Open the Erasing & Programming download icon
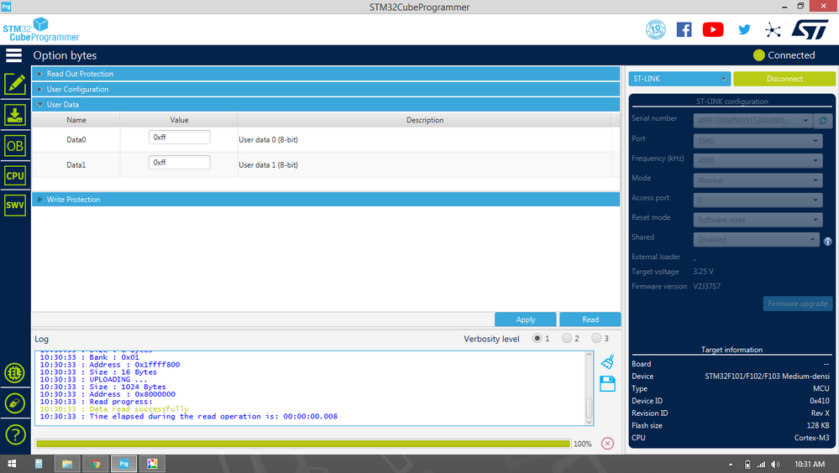839x473 pixels. [x=15, y=115]
